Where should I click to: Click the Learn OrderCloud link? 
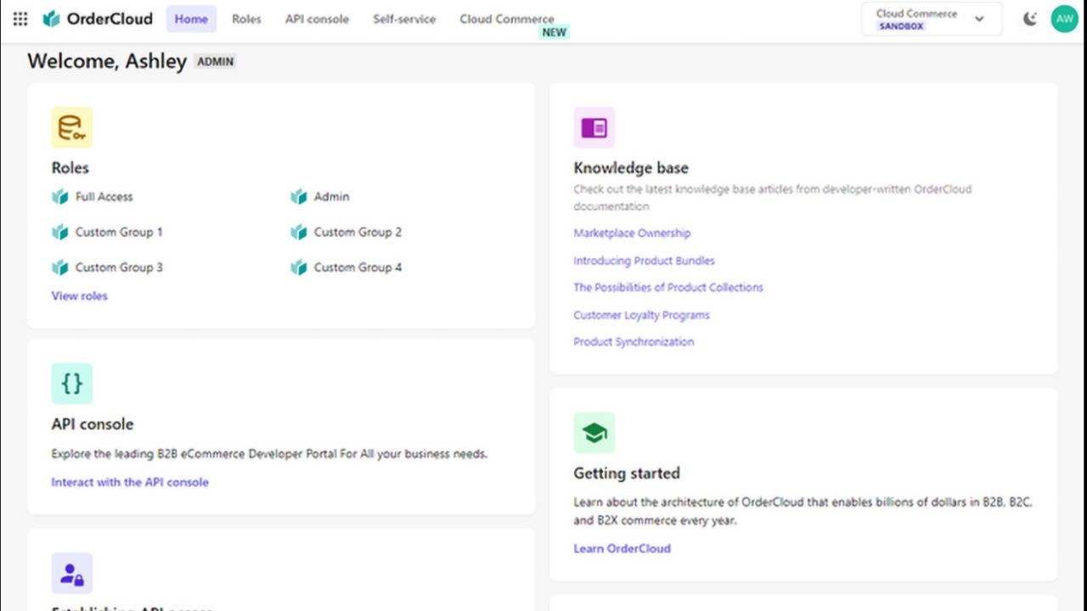click(x=622, y=548)
